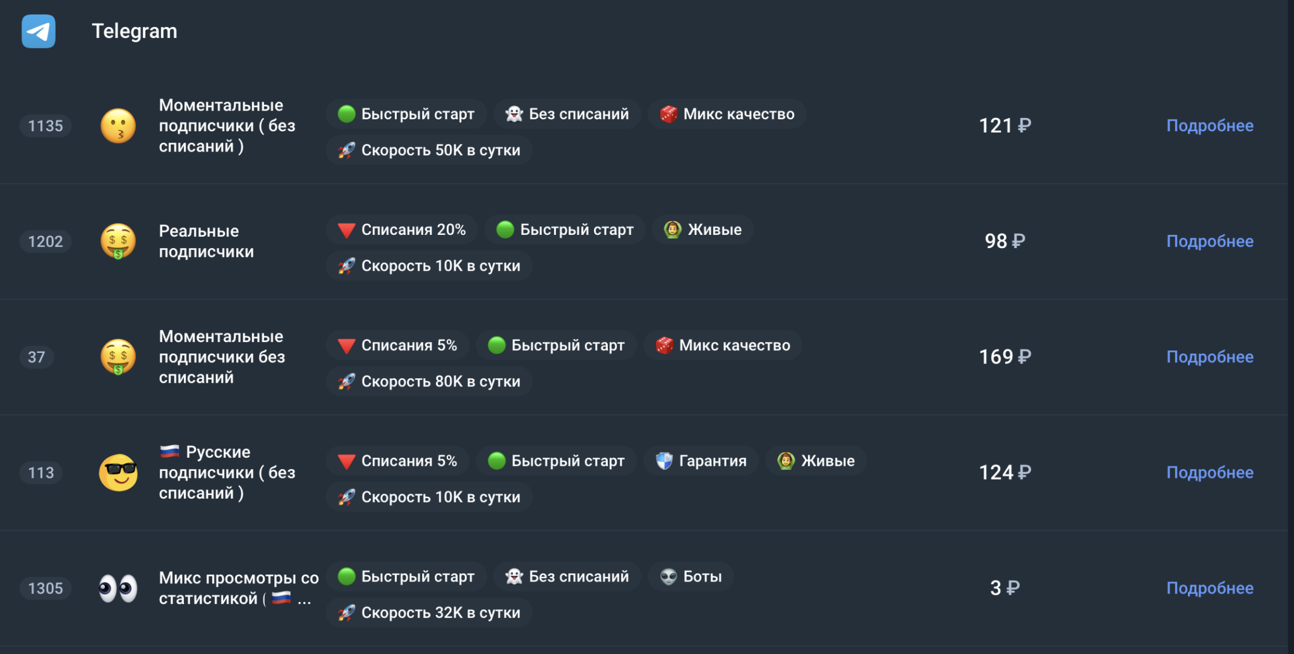Click the Telegram logo icon
This screenshot has height=654, width=1294.
point(39,31)
